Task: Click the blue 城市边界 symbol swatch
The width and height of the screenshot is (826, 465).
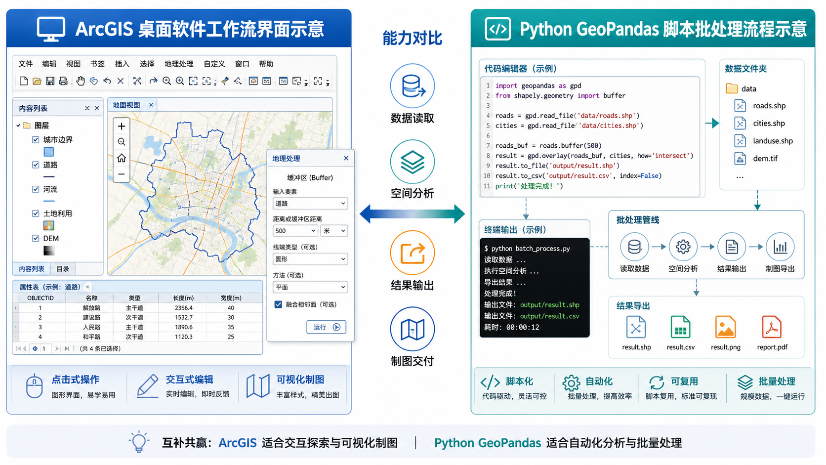Action: coord(48,152)
